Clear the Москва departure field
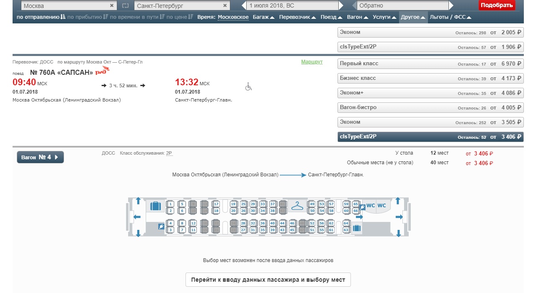This screenshot has height=293, width=541. [x=112, y=6]
